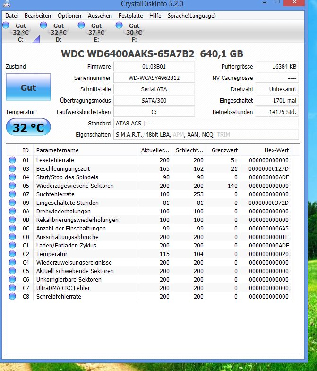Open the Sprache(Language) menu
The height and width of the screenshot is (371, 317).
[192, 16]
